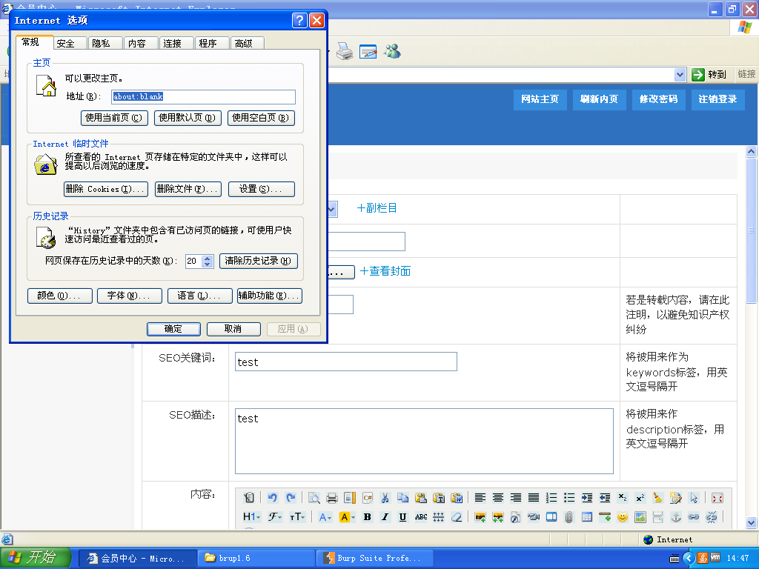This screenshot has height=569, width=759.
Task: Click page vertical scrollbar down arrow
Action: 752,522
